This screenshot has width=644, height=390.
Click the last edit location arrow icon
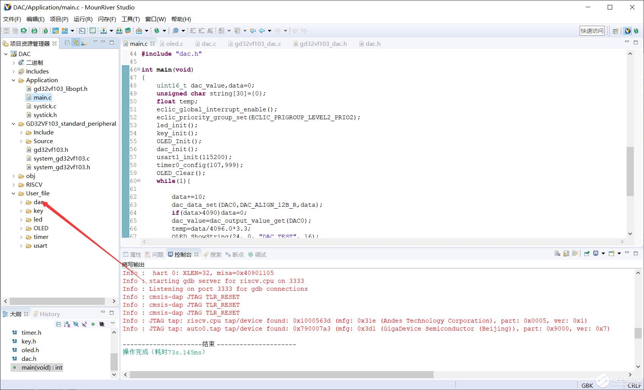253,31
